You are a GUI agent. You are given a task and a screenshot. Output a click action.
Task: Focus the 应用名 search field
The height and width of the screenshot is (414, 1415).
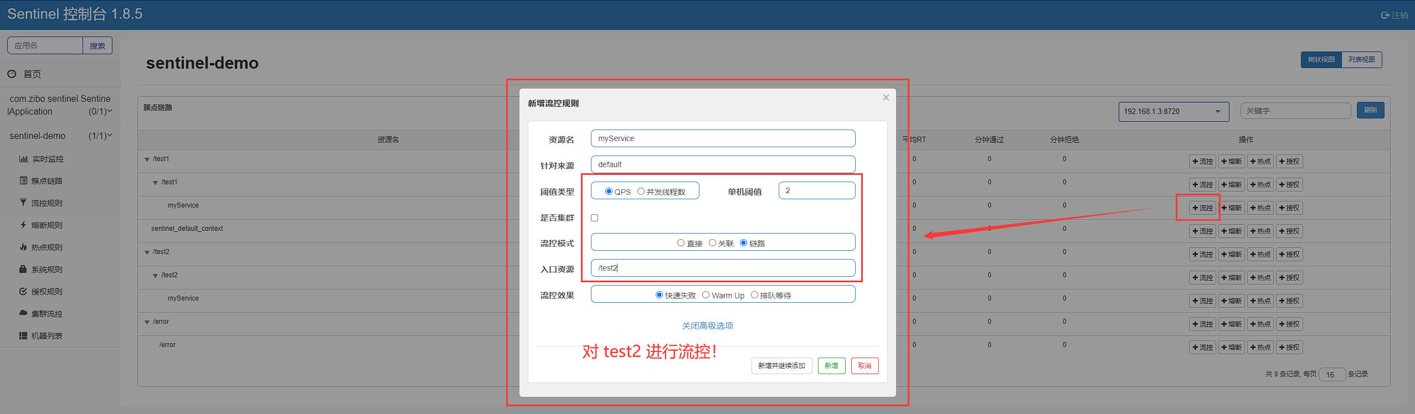tap(45, 45)
